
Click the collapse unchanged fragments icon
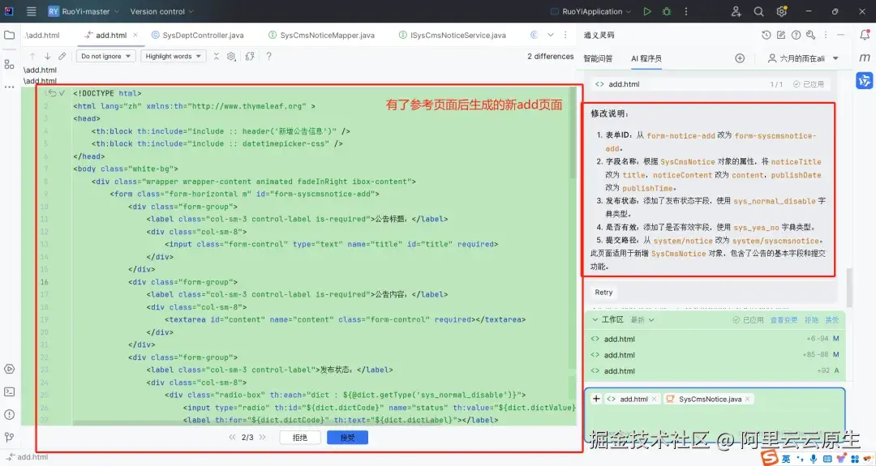(x=217, y=57)
